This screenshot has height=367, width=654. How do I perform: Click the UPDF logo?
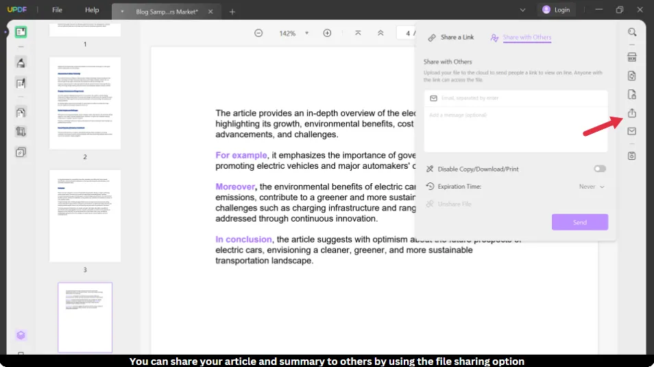coord(17,10)
